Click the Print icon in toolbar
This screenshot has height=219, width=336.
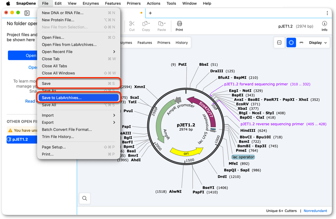click(179, 23)
